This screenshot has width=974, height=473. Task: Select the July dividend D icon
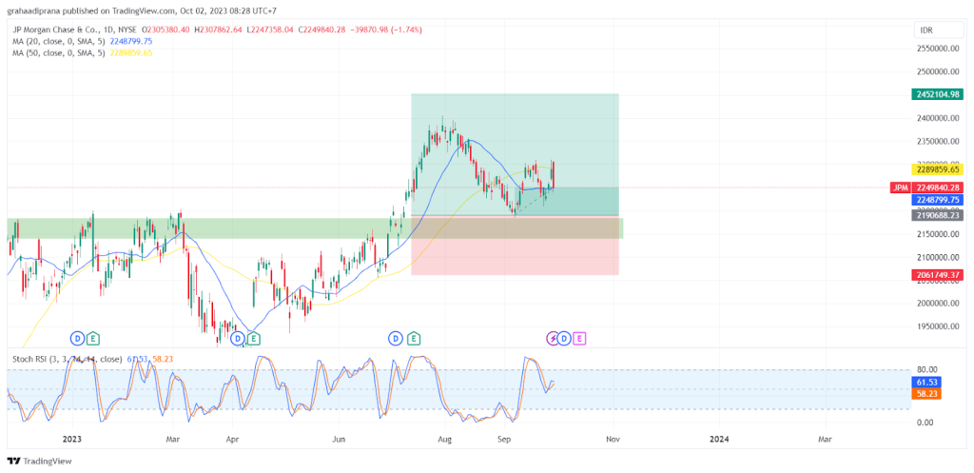click(x=396, y=338)
